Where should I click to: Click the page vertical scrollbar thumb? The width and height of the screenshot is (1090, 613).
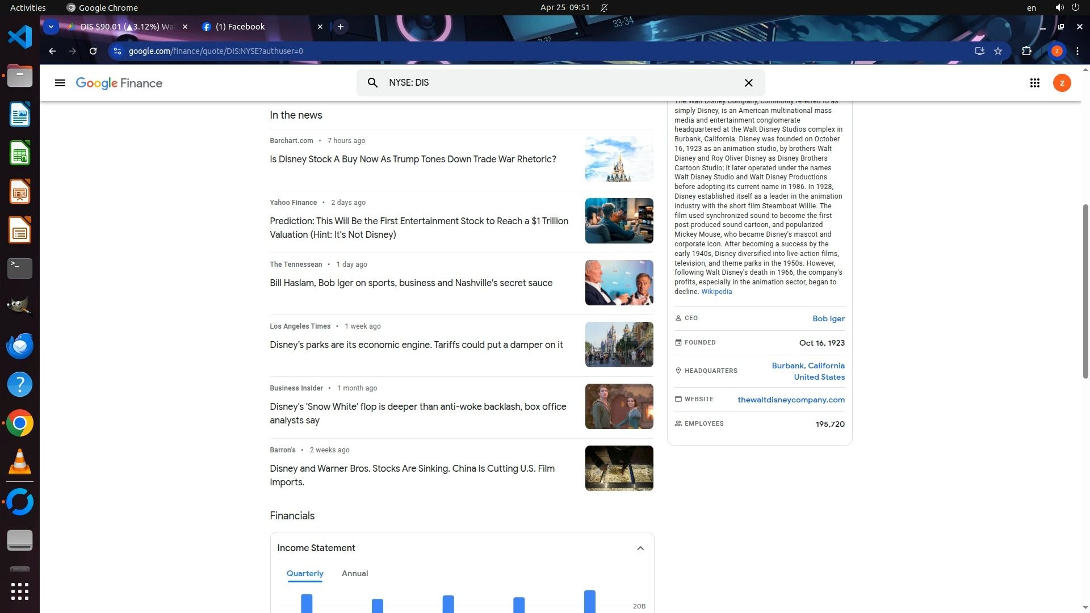(x=1085, y=291)
